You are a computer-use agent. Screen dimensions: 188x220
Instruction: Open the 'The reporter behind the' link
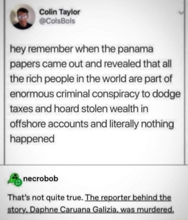point(128,198)
